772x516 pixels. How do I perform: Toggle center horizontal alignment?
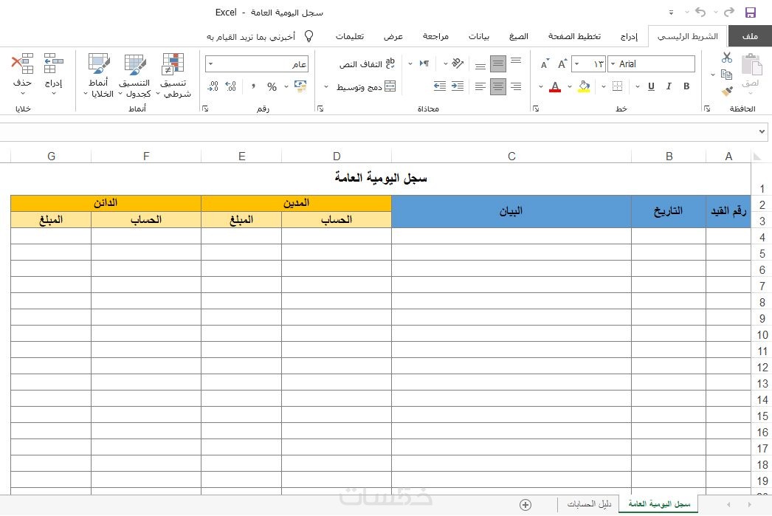(497, 86)
